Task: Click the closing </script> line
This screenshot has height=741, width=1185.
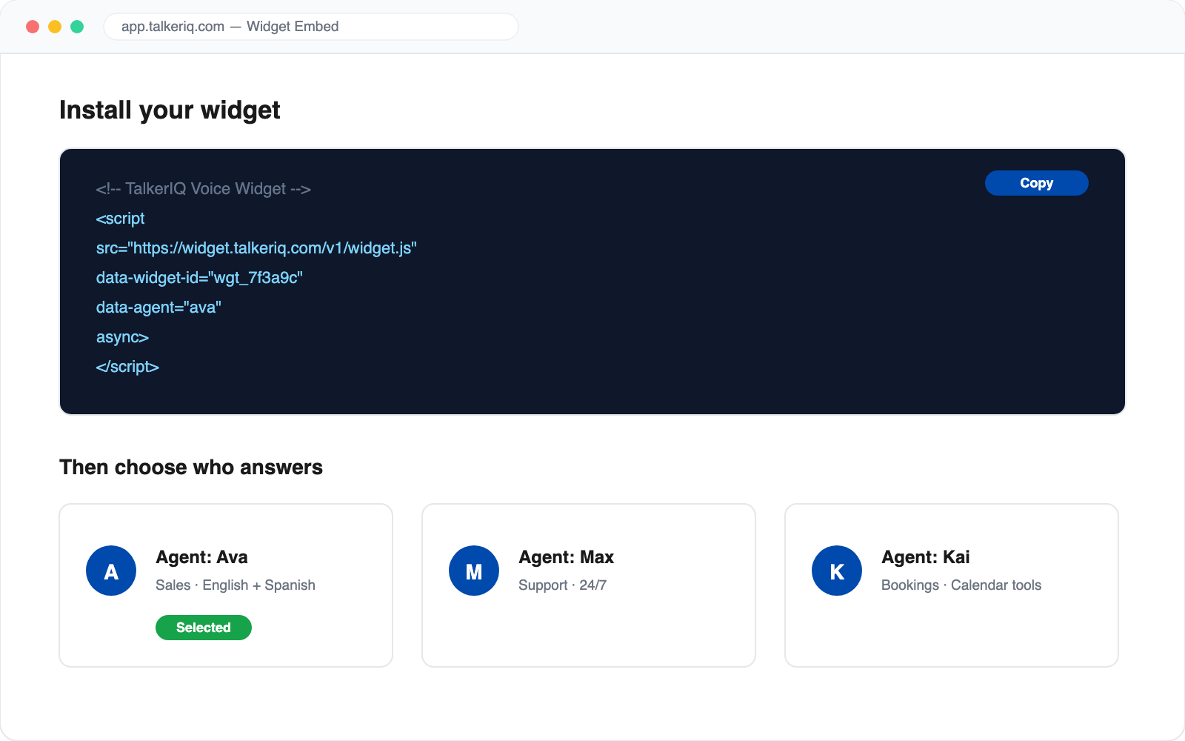Action: (127, 367)
